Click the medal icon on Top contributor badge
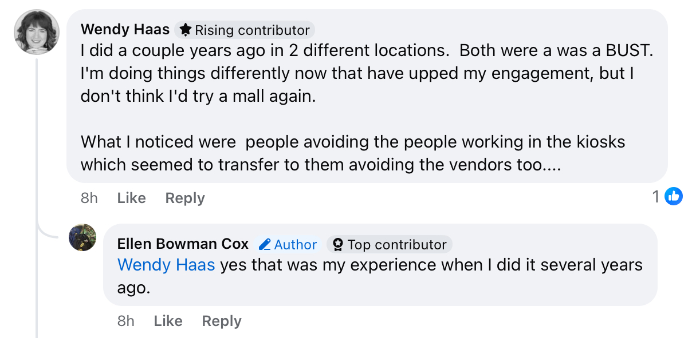The height and width of the screenshot is (338, 692). pyautogui.click(x=338, y=245)
